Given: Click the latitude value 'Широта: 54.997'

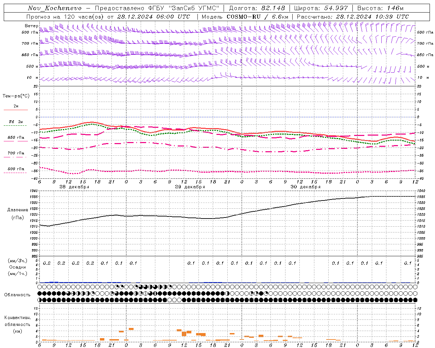Looking at the screenshot, I should [x=321, y=8].
